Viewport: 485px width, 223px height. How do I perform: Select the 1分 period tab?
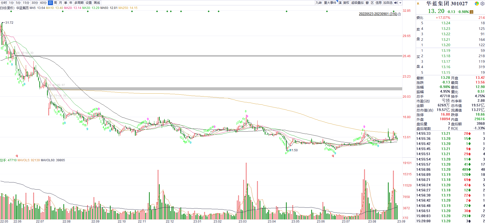(x=11, y=3)
